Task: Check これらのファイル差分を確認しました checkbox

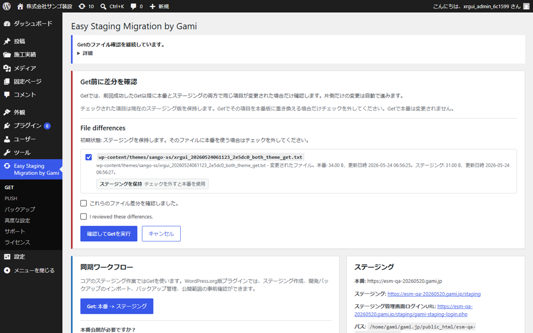Action: coord(83,203)
